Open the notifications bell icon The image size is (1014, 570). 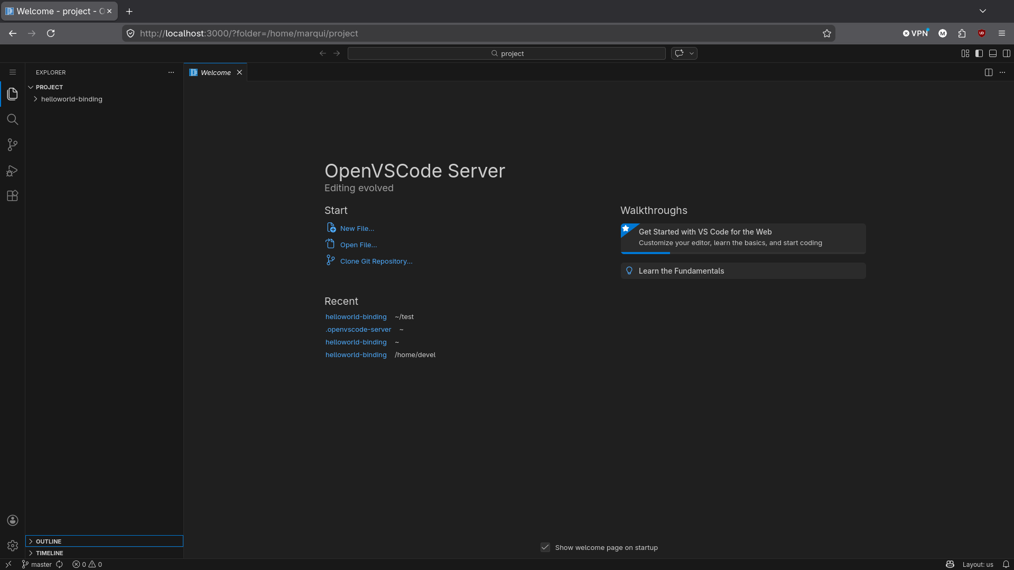(1006, 564)
